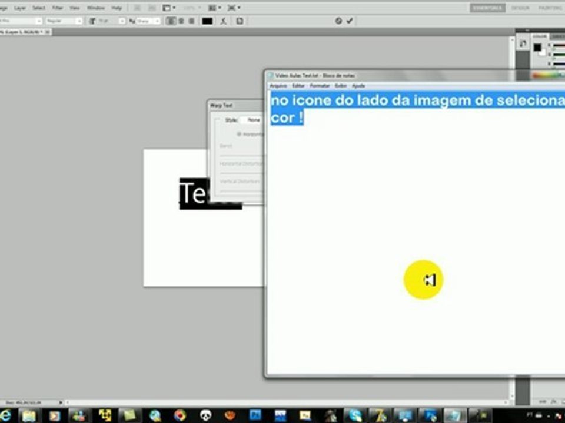Open the font family dropdown
565x423 pixels.
tap(21, 21)
